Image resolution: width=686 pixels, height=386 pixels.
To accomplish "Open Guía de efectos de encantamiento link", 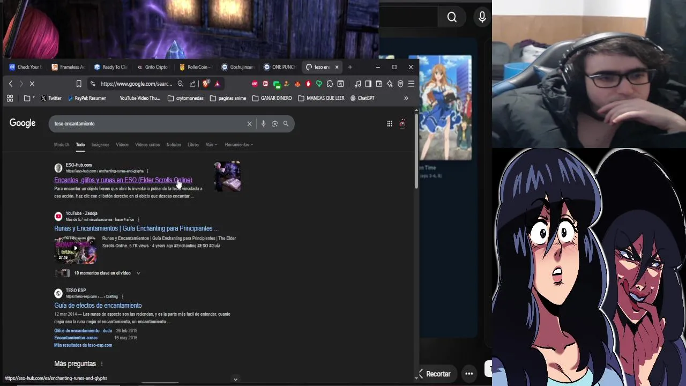I will tap(98, 306).
